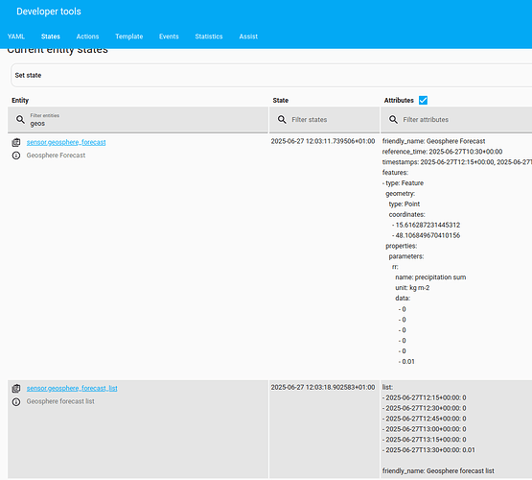Click the 0.01 data value under rr
The image size is (532, 480).
tap(408, 362)
